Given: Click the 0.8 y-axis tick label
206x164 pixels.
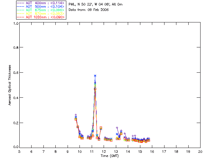Looking at the screenshot, I should tap(16, 47).
